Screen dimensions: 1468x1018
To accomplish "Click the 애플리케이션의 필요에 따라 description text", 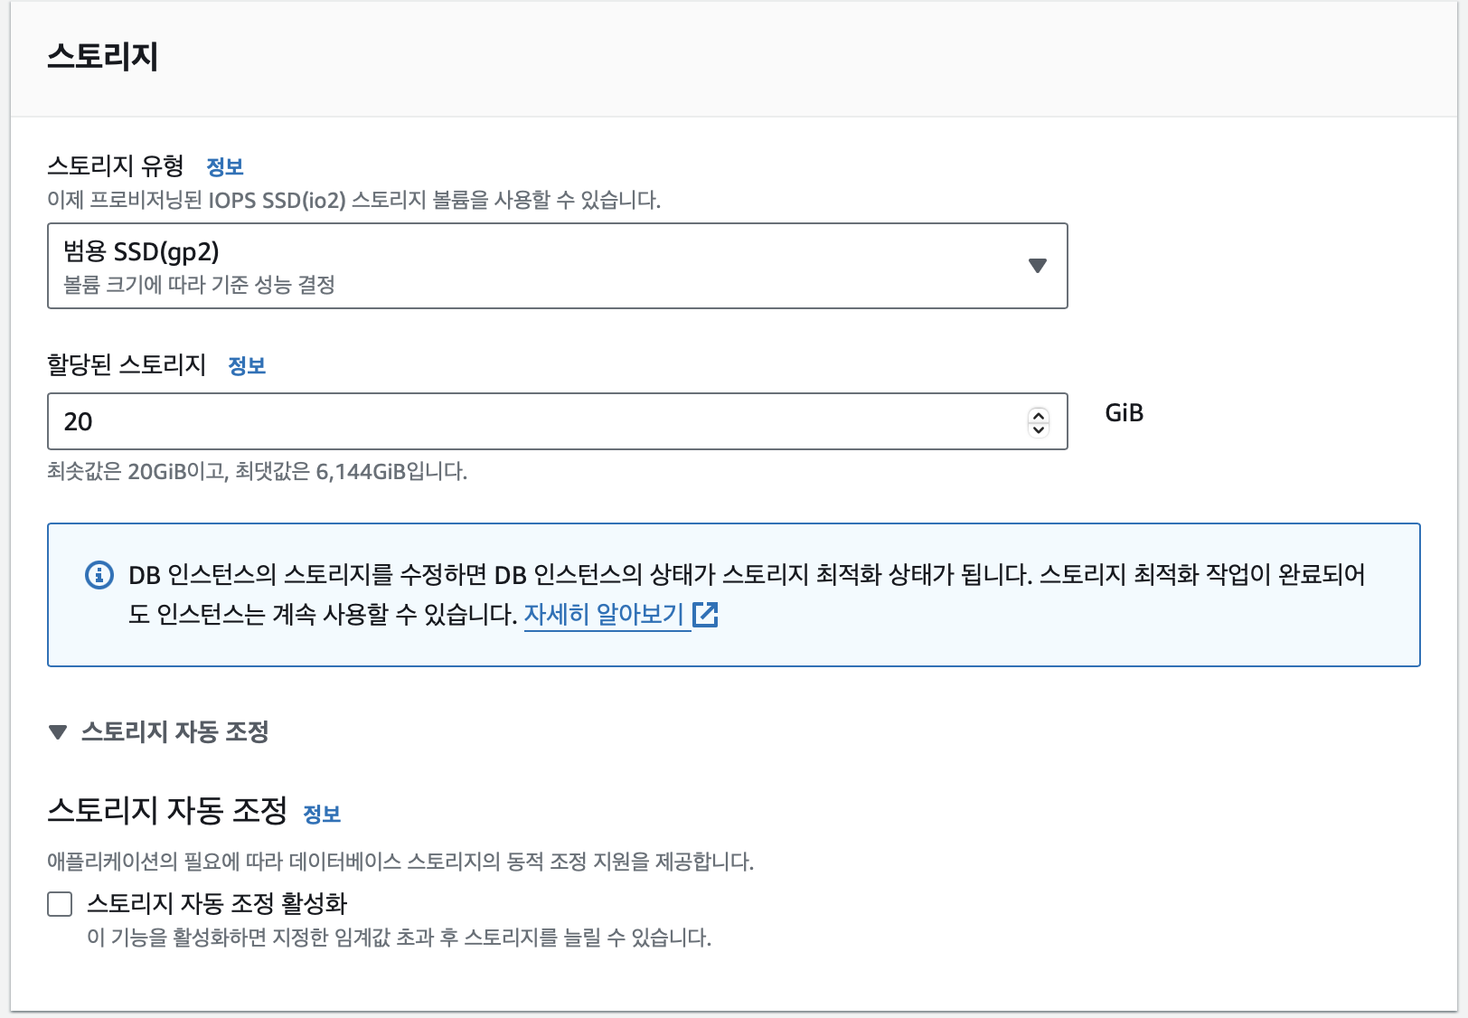I will (400, 862).
